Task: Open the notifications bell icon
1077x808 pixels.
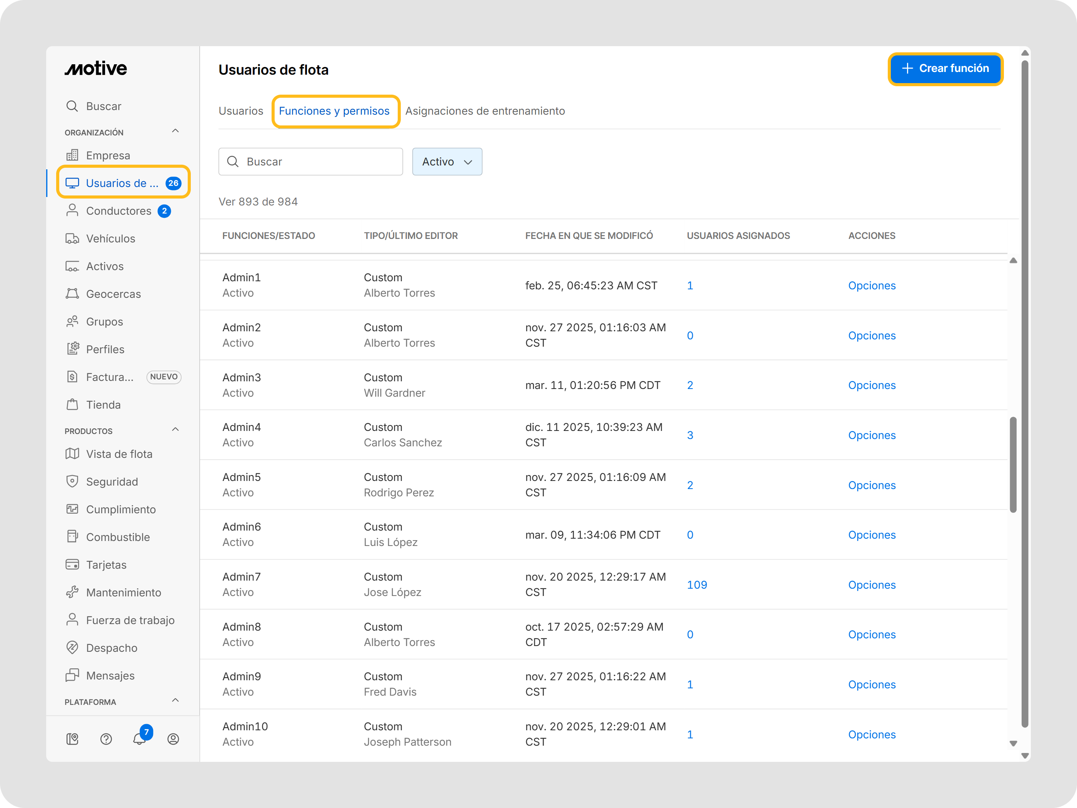Action: click(140, 738)
